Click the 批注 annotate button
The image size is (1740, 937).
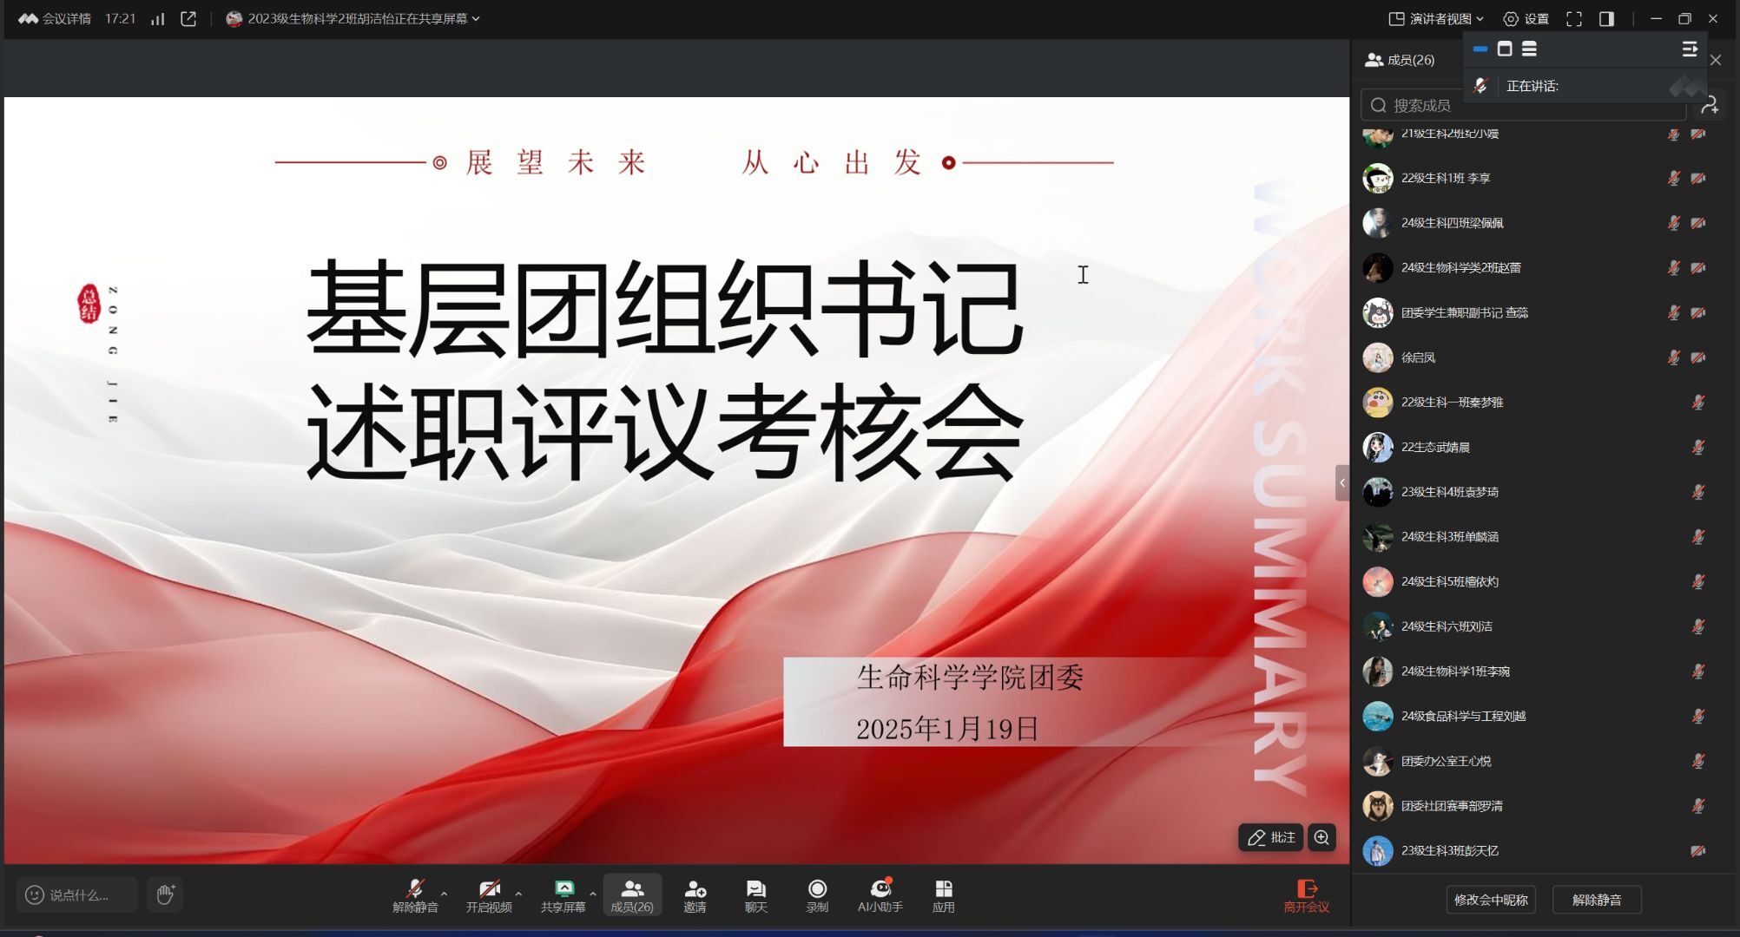click(1270, 837)
